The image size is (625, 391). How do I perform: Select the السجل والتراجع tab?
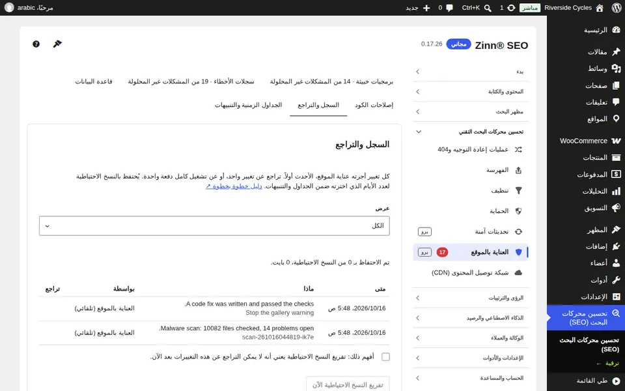coord(318,105)
